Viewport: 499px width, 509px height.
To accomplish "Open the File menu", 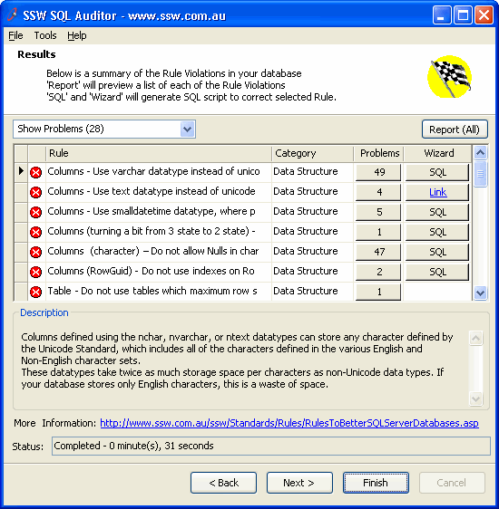I will point(15,35).
